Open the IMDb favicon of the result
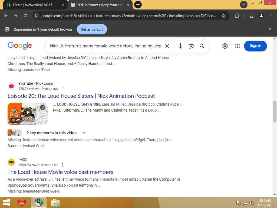Image resolution: width=277 pixels, height=208 pixels. pos(11,162)
